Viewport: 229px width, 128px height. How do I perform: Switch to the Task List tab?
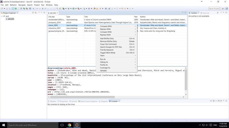[x=205, y=13]
